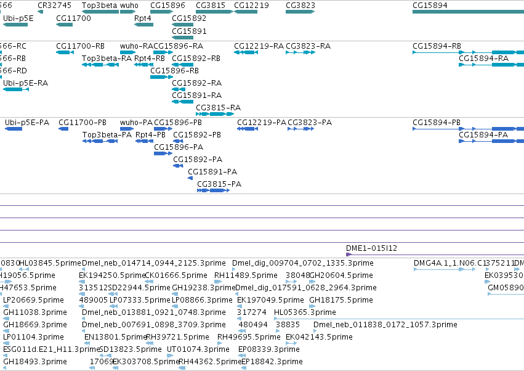Select the GH20604.5prime EST label
Viewport: 524px width, 371px height.
click(x=341, y=275)
